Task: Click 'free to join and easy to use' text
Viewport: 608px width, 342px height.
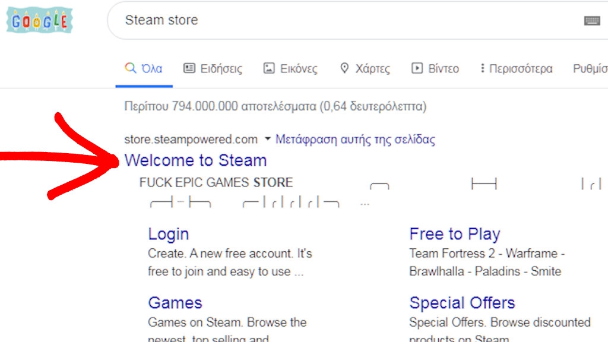Action: (x=219, y=271)
